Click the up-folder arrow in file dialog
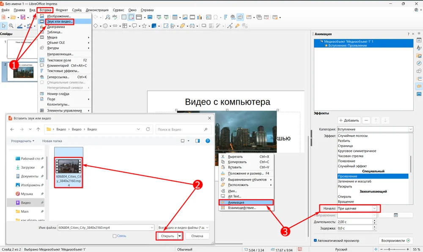The height and width of the screenshot is (252, 423). (x=38, y=129)
